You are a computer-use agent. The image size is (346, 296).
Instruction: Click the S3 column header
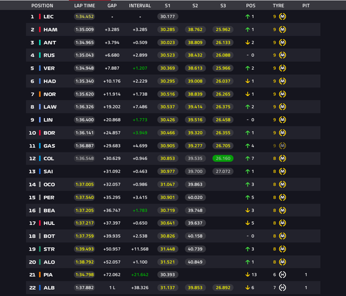click(x=223, y=6)
